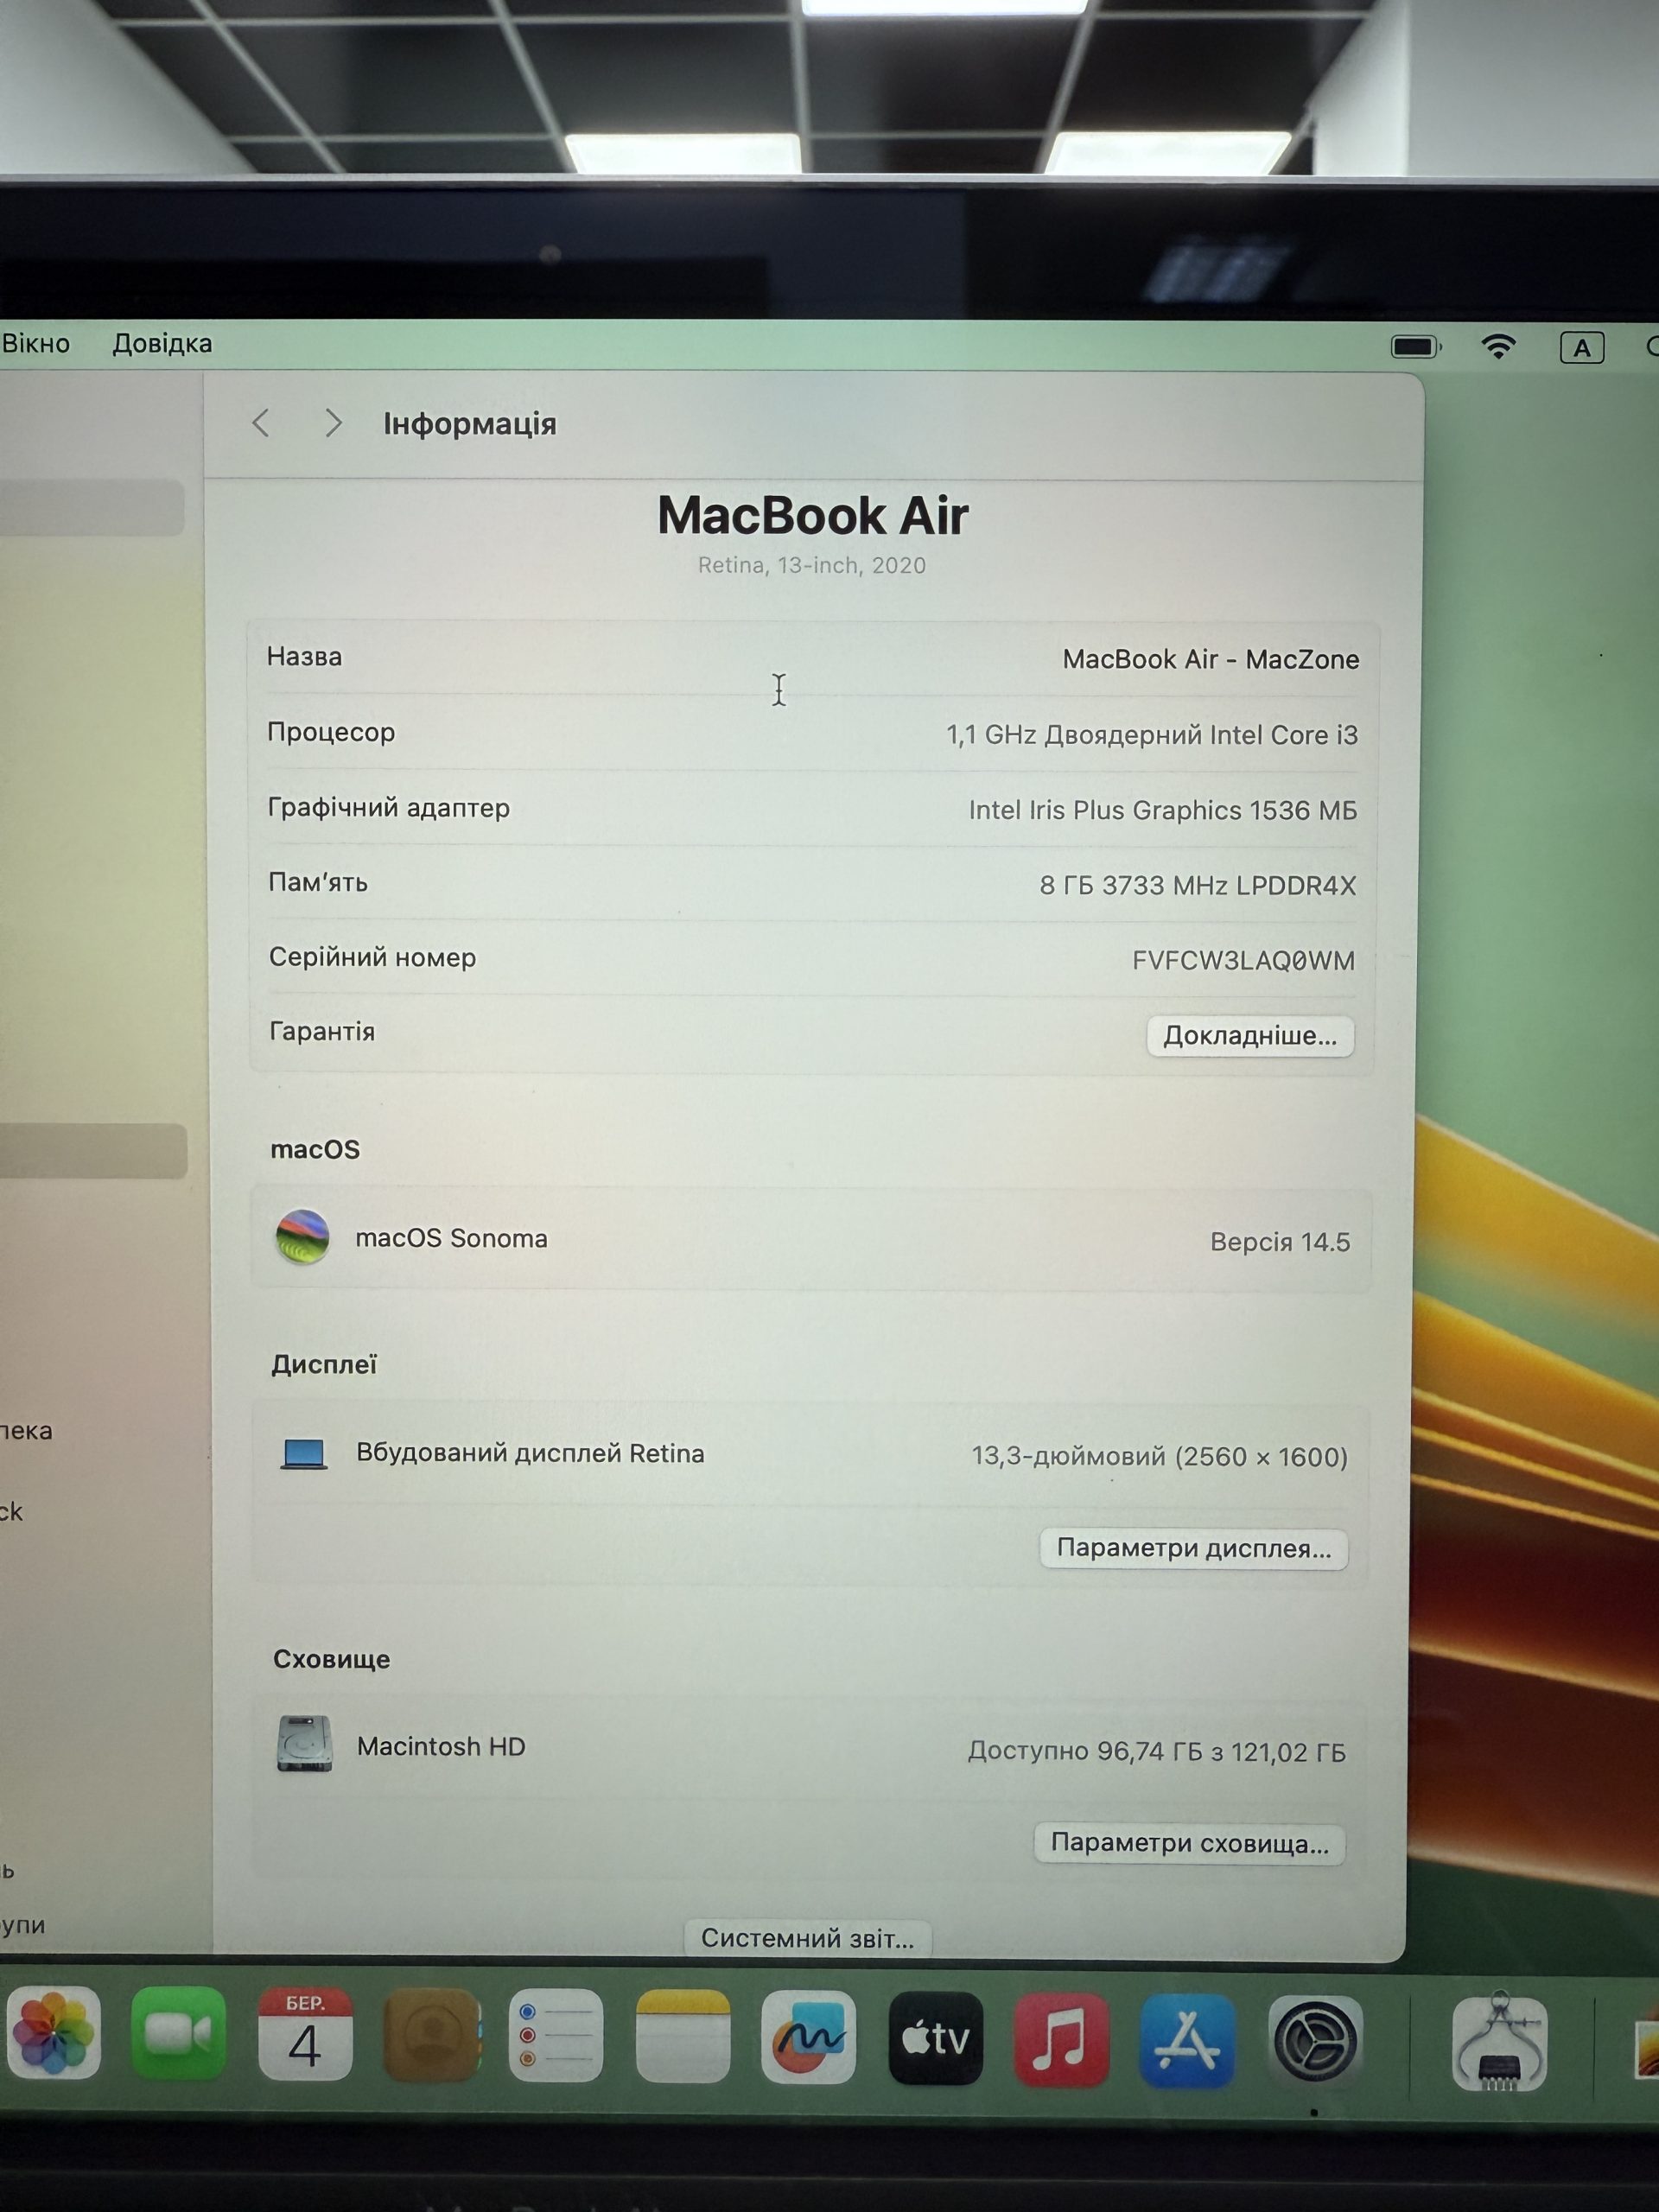Viewport: 1659px width, 2212px height.
Task: Launch Freeform from the Dock
Action: [x=808, y=2037]
